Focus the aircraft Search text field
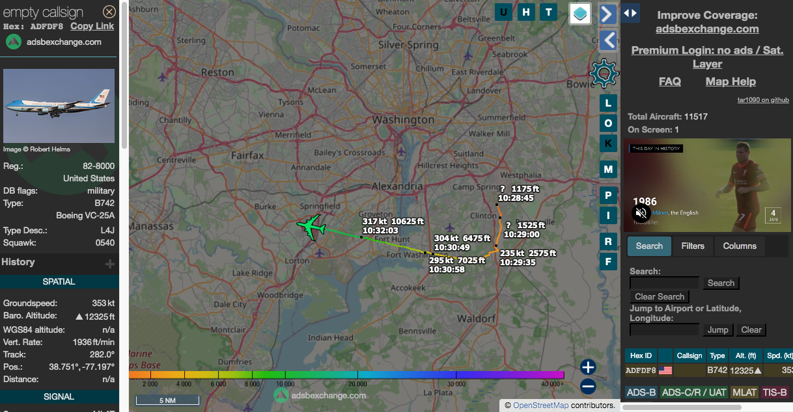The image size is (793, 412). [x=664, y=283]
